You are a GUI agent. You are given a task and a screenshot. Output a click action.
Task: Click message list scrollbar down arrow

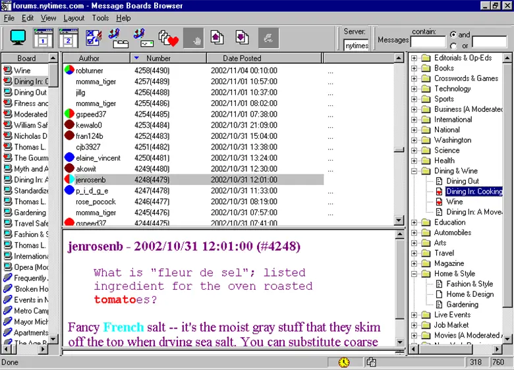click(399, 220)
